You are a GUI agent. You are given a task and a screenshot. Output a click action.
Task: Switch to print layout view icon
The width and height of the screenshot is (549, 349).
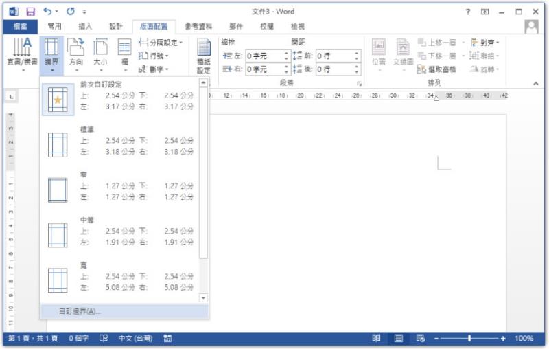[399, 339]
